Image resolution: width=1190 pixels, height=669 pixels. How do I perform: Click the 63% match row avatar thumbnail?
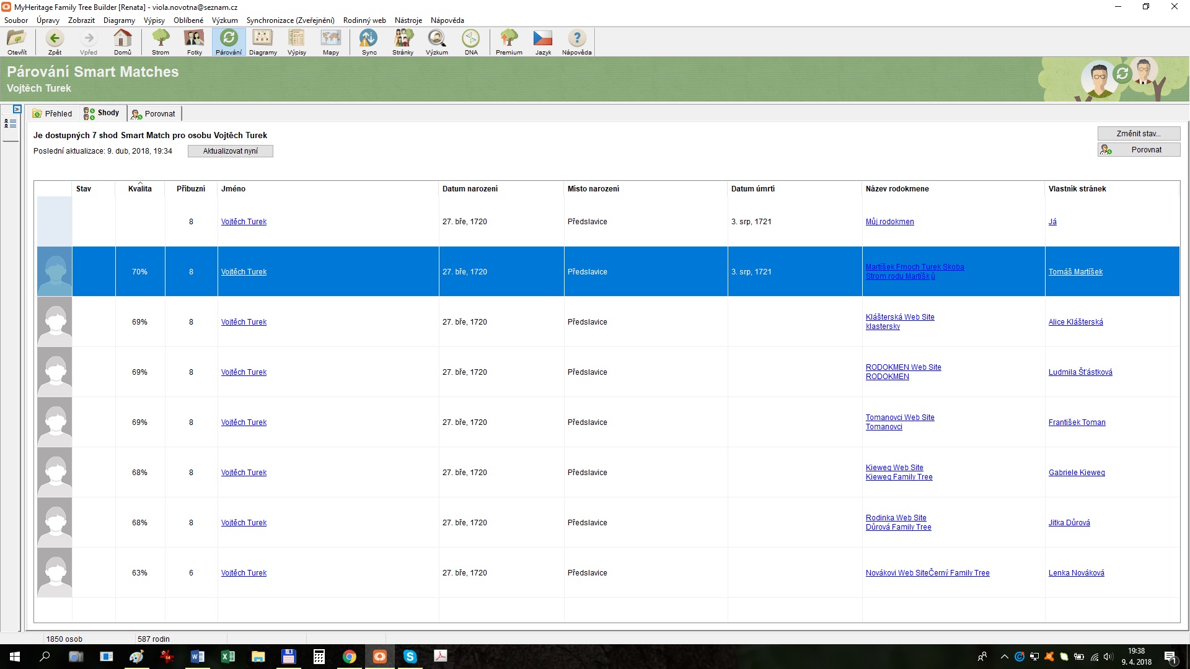click(x=55, y=572)
